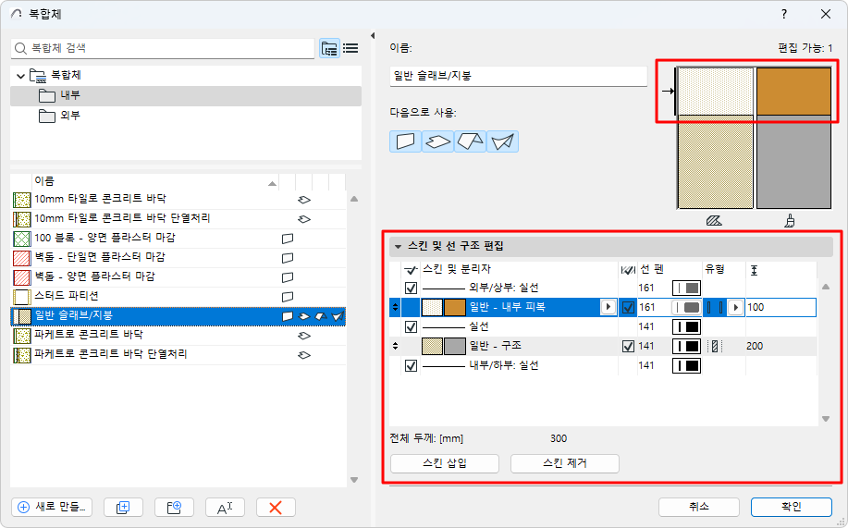This screenshot has width=848, height=528.
Task: Click 이름 field with 일반 슬래브/지붕
Action: 518,76
